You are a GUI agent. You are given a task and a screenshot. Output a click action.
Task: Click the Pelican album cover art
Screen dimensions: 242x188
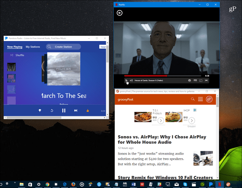[64, 69]
